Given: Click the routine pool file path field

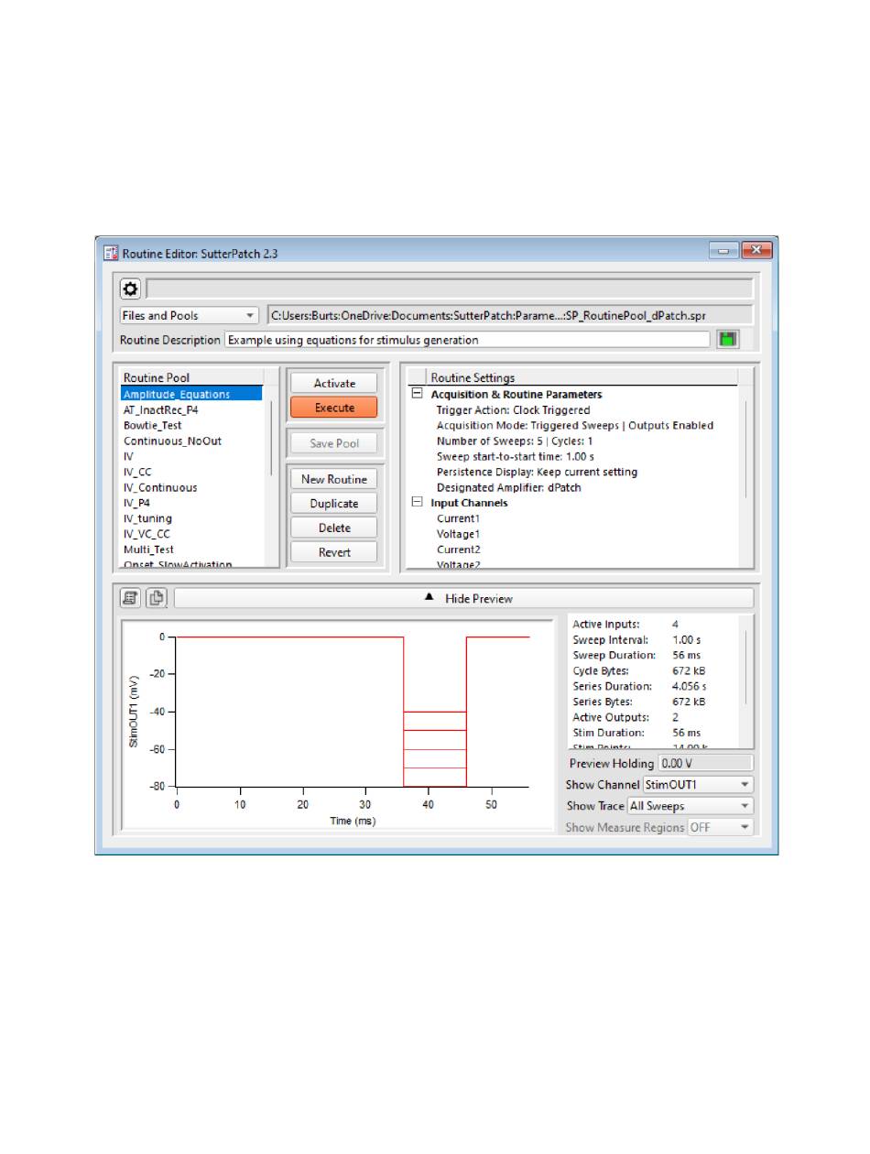Looking at the screenshot, I should pos(510,315).
